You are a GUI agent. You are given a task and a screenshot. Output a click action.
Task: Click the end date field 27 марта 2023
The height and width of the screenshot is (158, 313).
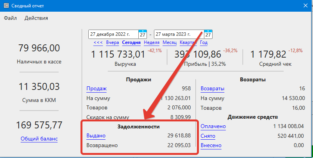pyautogui.click(x=179, y=34)
